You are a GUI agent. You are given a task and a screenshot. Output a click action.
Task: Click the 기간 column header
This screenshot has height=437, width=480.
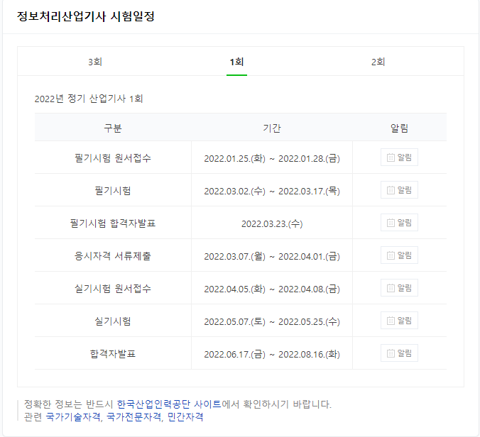tap(272, 128)
